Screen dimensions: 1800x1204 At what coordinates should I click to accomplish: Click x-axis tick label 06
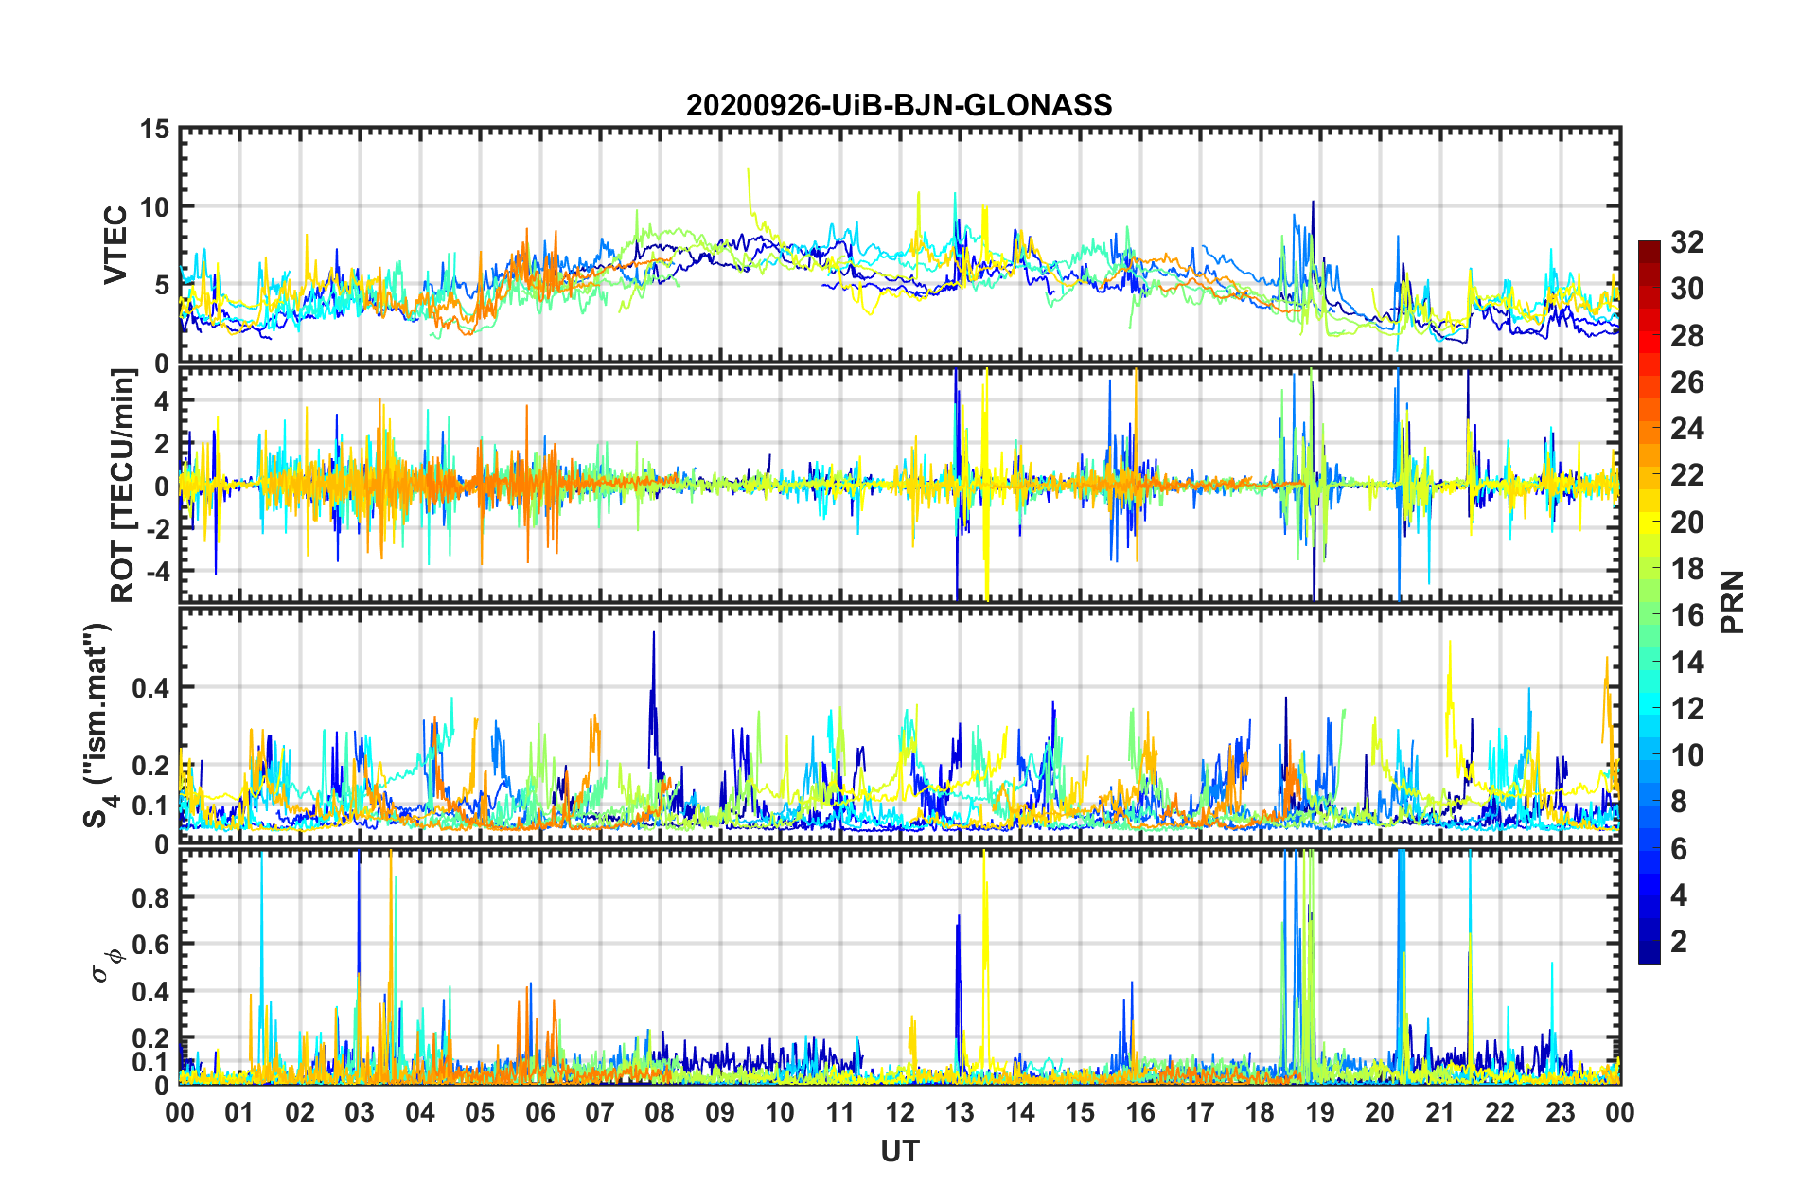540,1112
